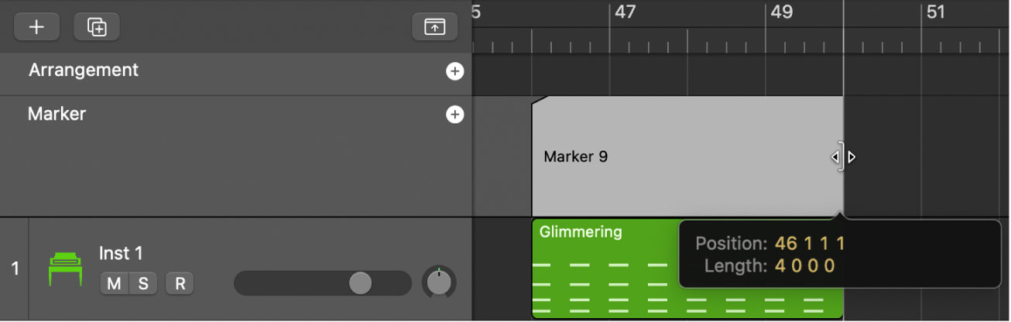Add a new marker using the Marker plus icon

(x=454, y=115)
